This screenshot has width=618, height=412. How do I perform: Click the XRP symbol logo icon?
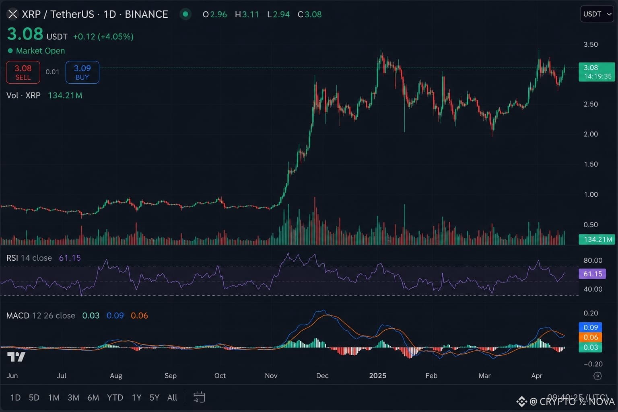(13, 14)
